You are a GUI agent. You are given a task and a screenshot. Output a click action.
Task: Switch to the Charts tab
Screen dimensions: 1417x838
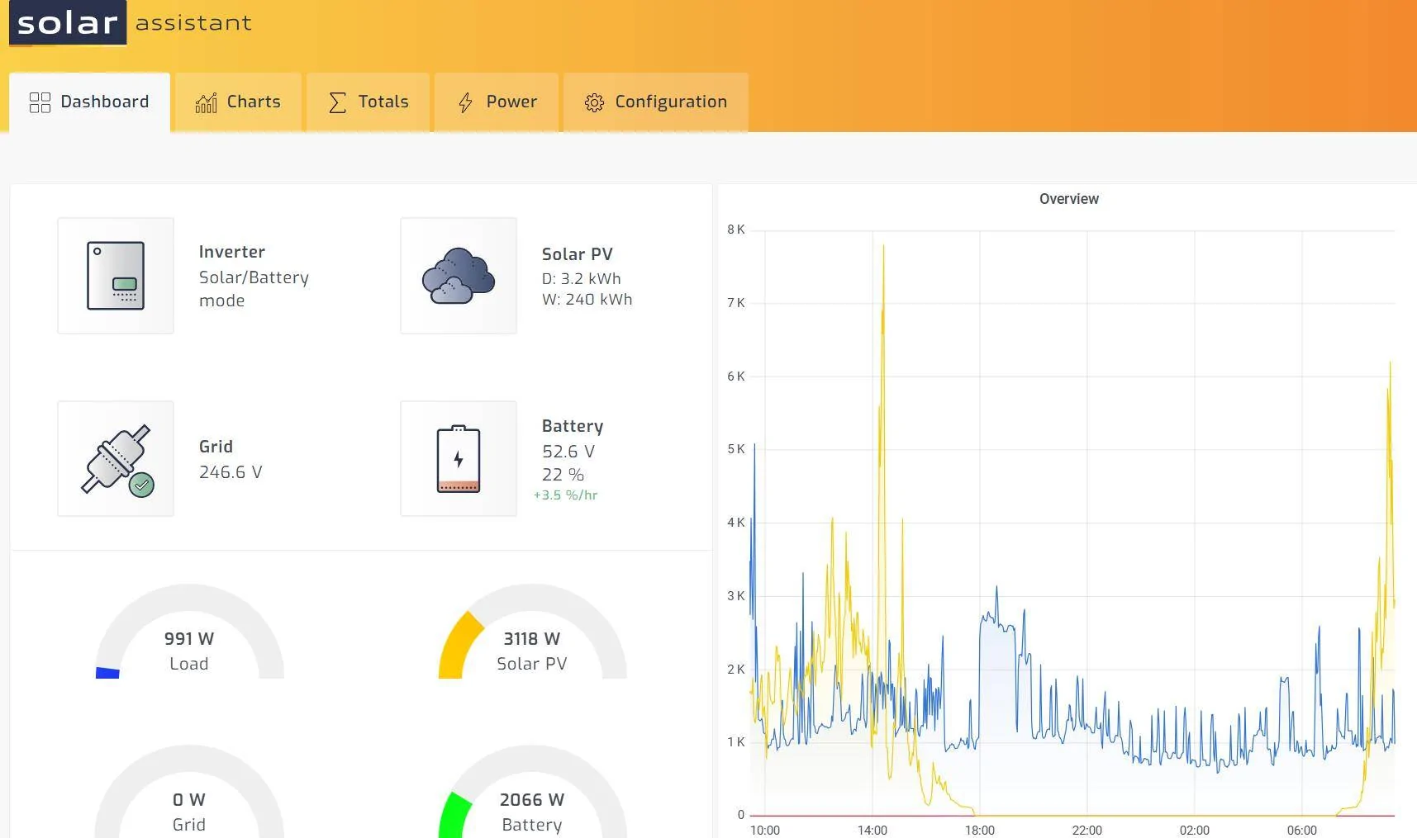click(238, 102)
